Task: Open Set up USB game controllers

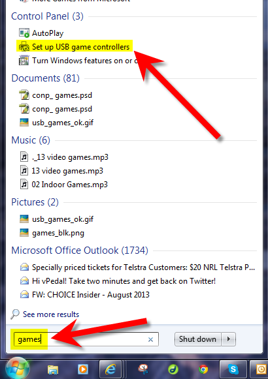Action: tap(75, 47)
